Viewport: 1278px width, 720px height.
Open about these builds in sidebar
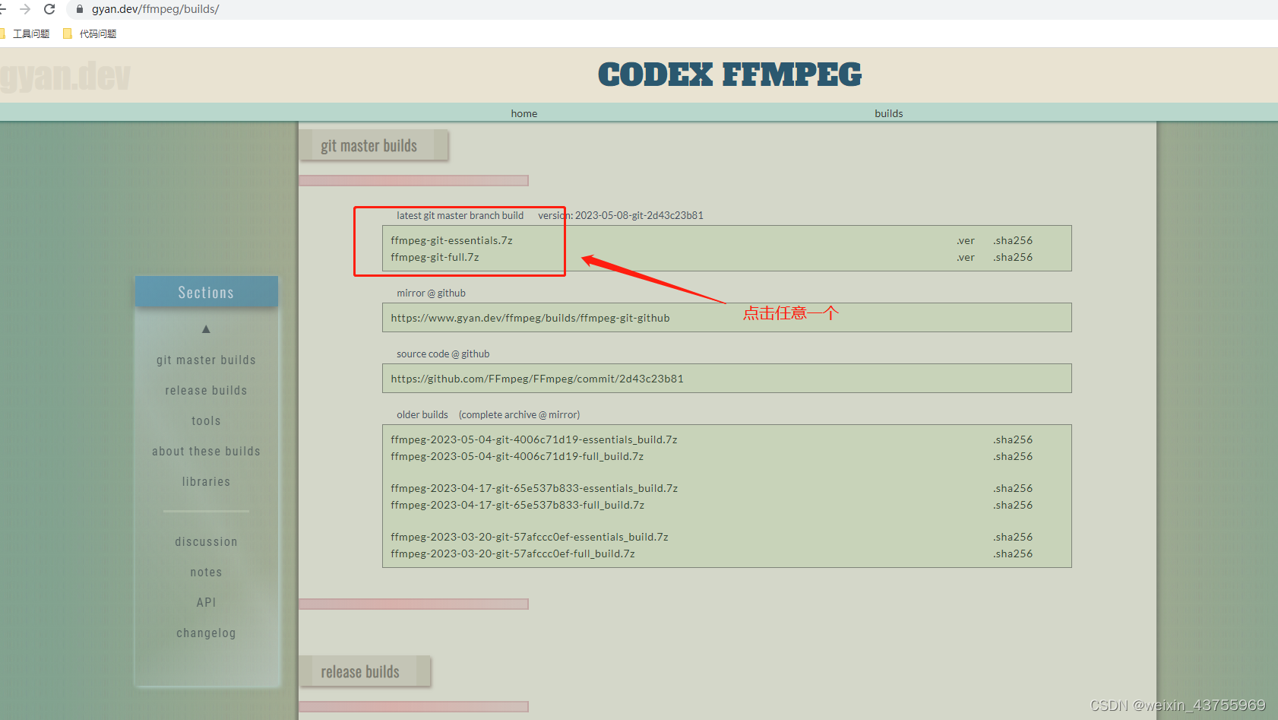click(206, 451)
